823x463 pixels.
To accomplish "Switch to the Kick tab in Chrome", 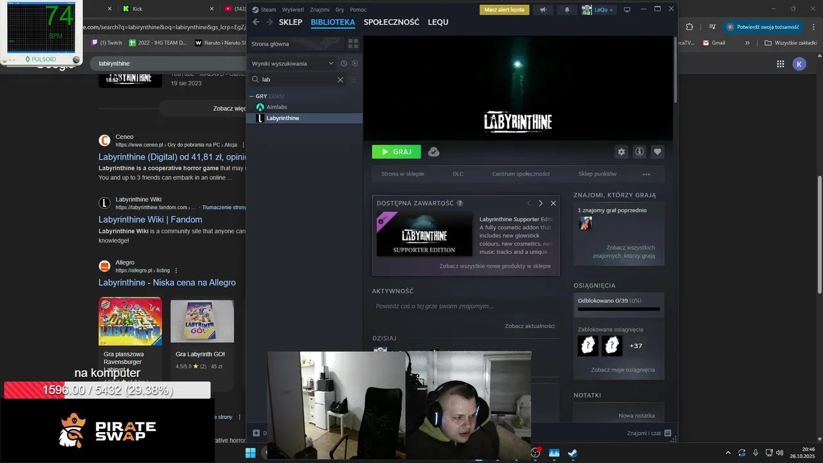I will pyautogui.click(x=167, y=9).
